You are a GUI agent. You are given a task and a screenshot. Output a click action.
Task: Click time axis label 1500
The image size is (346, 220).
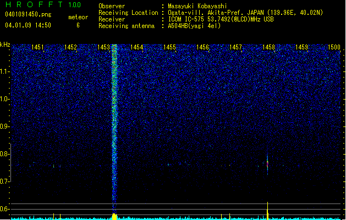[x=334, y=47]
